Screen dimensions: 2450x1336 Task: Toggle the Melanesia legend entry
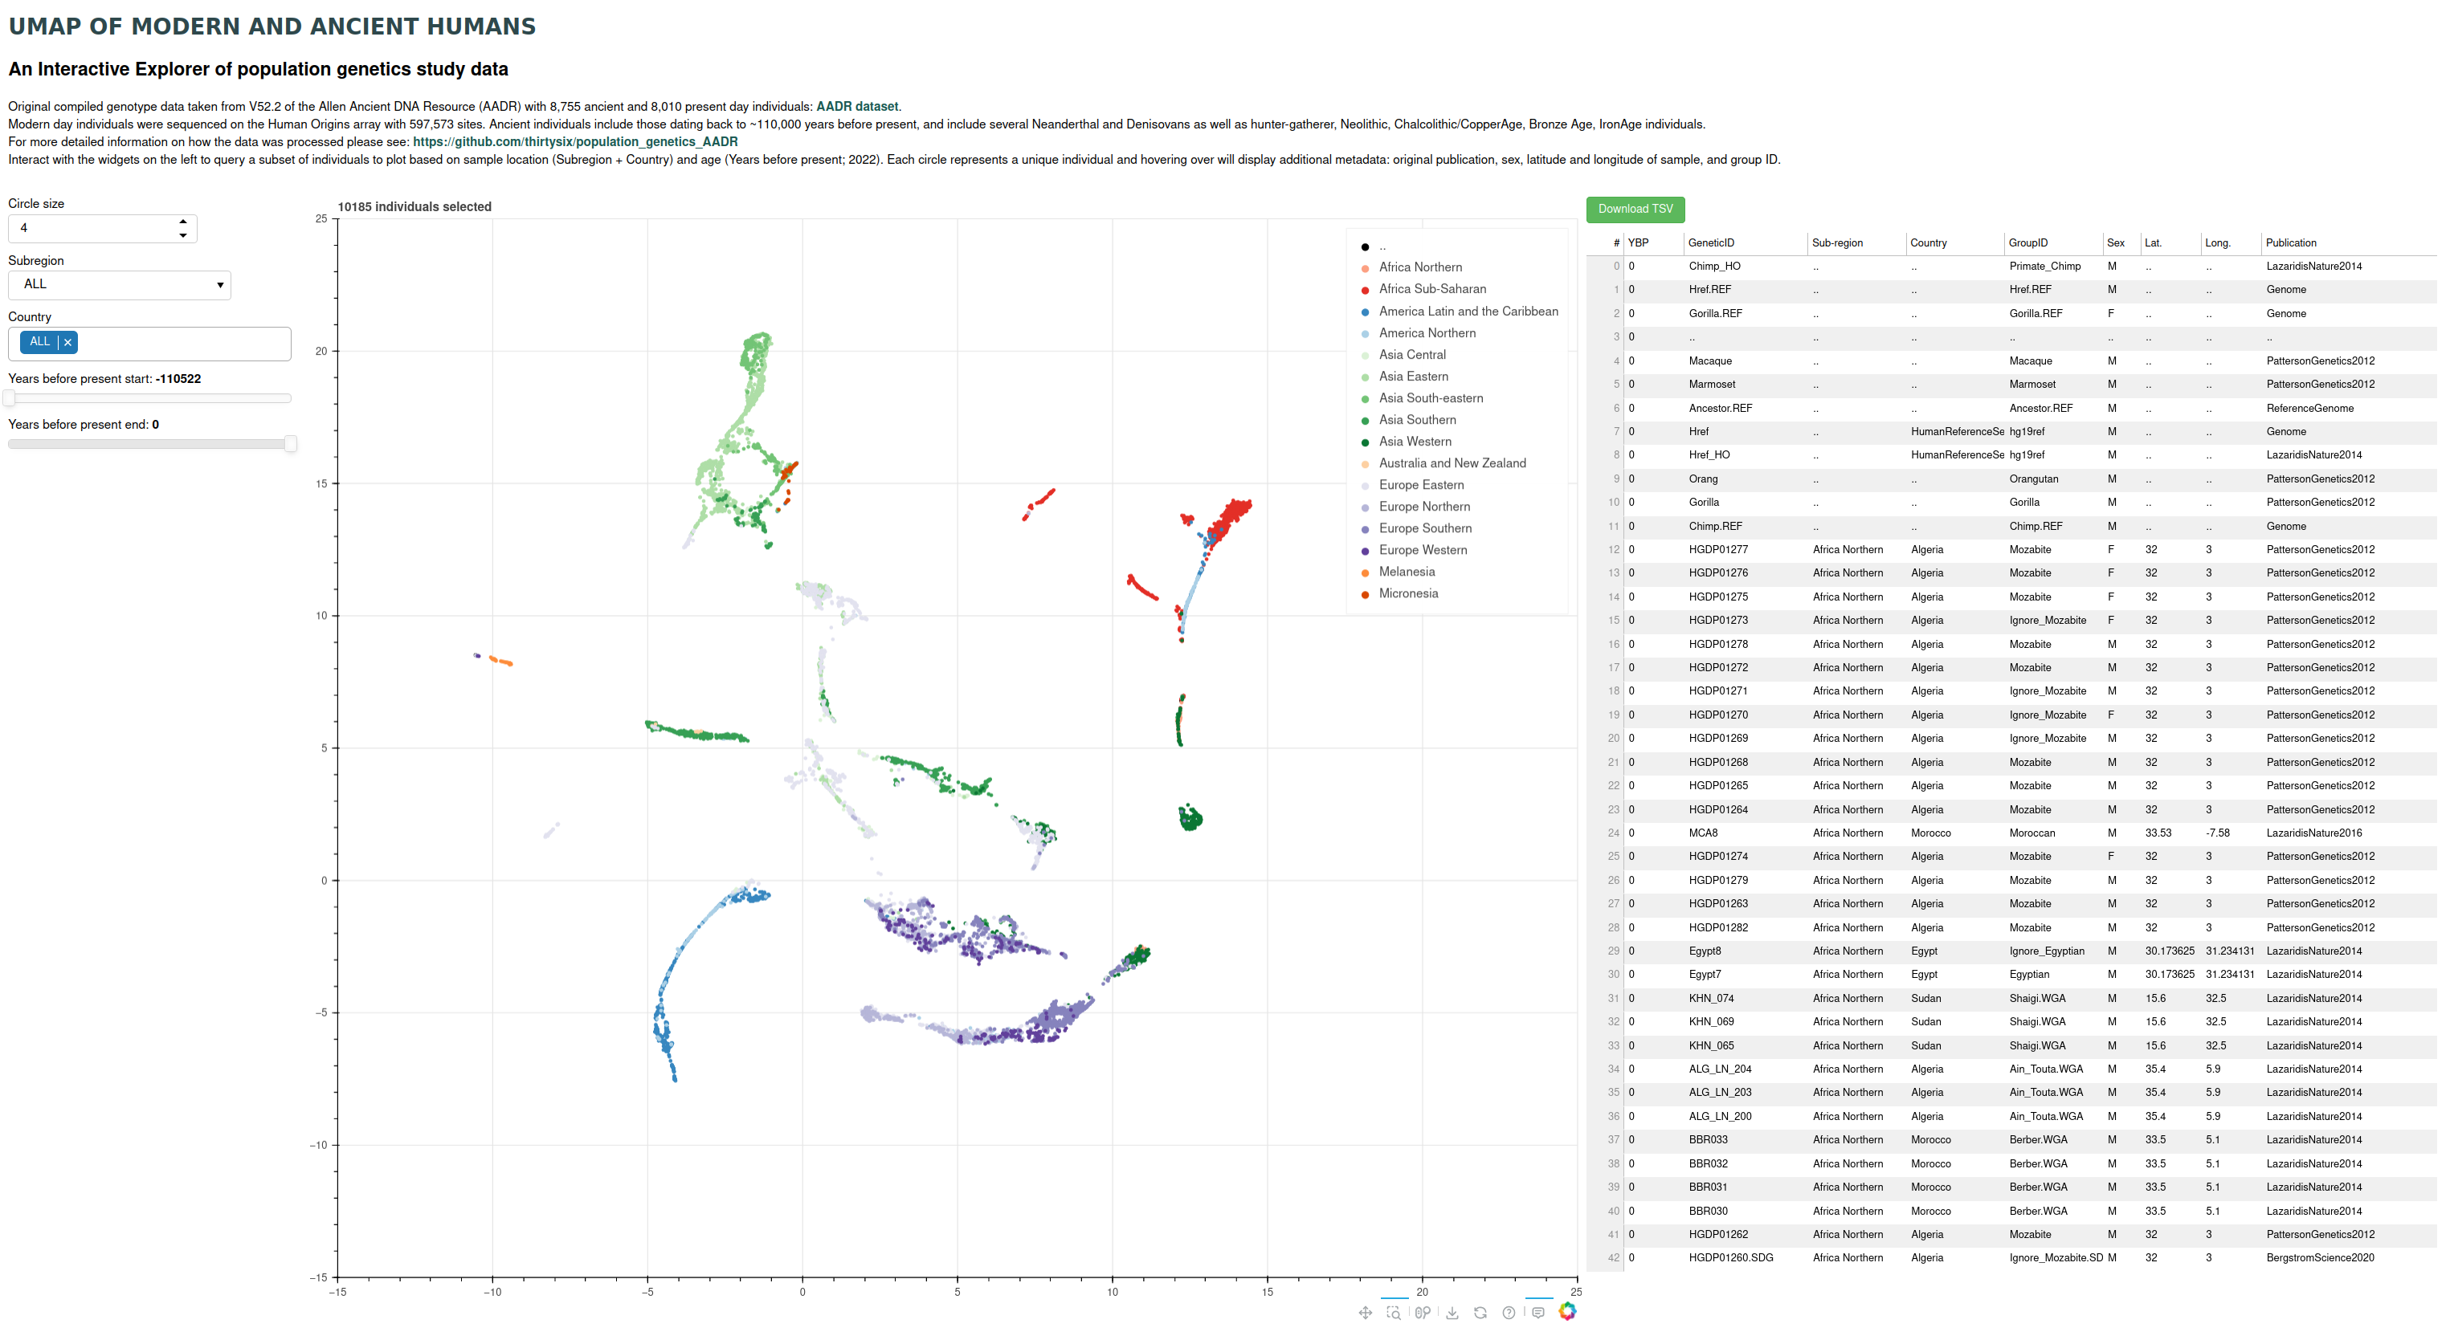(x=1406, y=572)
